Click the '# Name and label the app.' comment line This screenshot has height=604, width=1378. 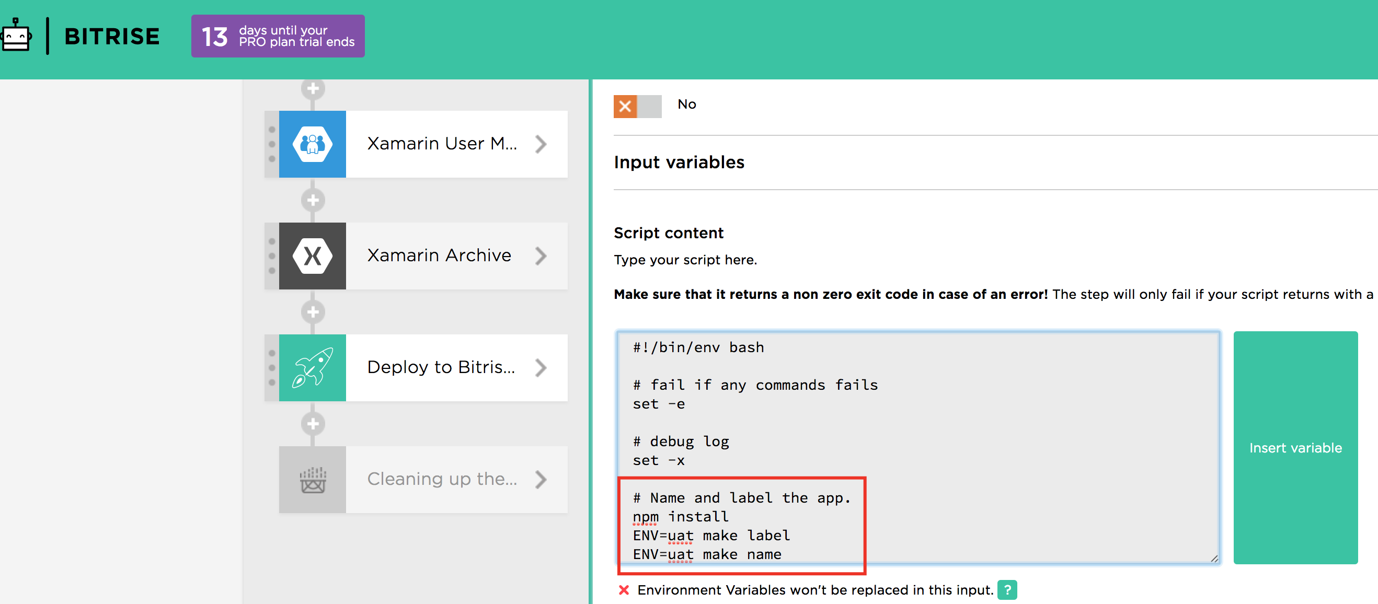[x=741, y=497]
